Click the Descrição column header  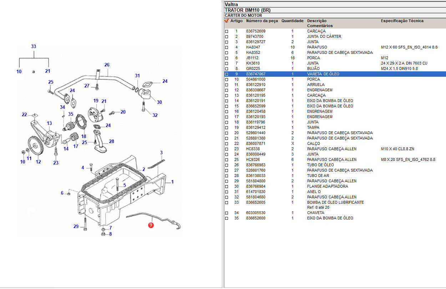pyautogui.click(x=317, y=21)
